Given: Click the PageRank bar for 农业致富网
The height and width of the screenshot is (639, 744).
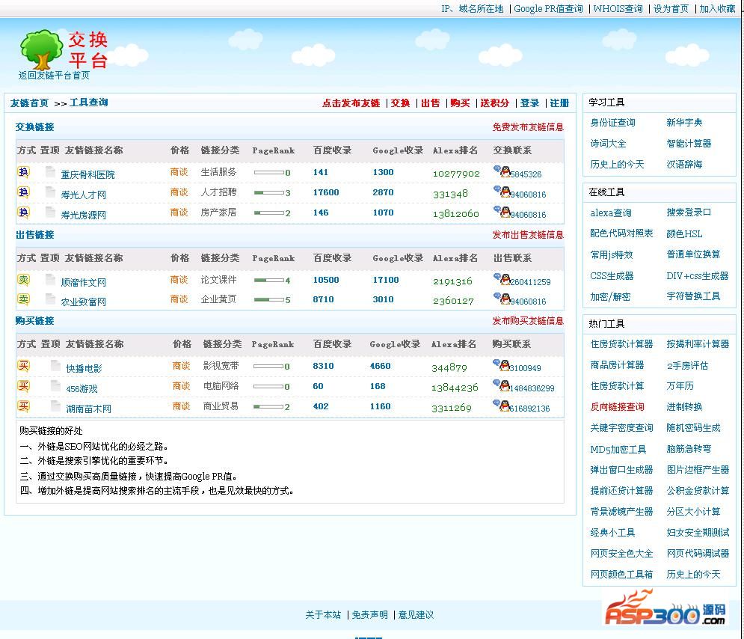Looking at the screenshot, I should coord(269,299).
